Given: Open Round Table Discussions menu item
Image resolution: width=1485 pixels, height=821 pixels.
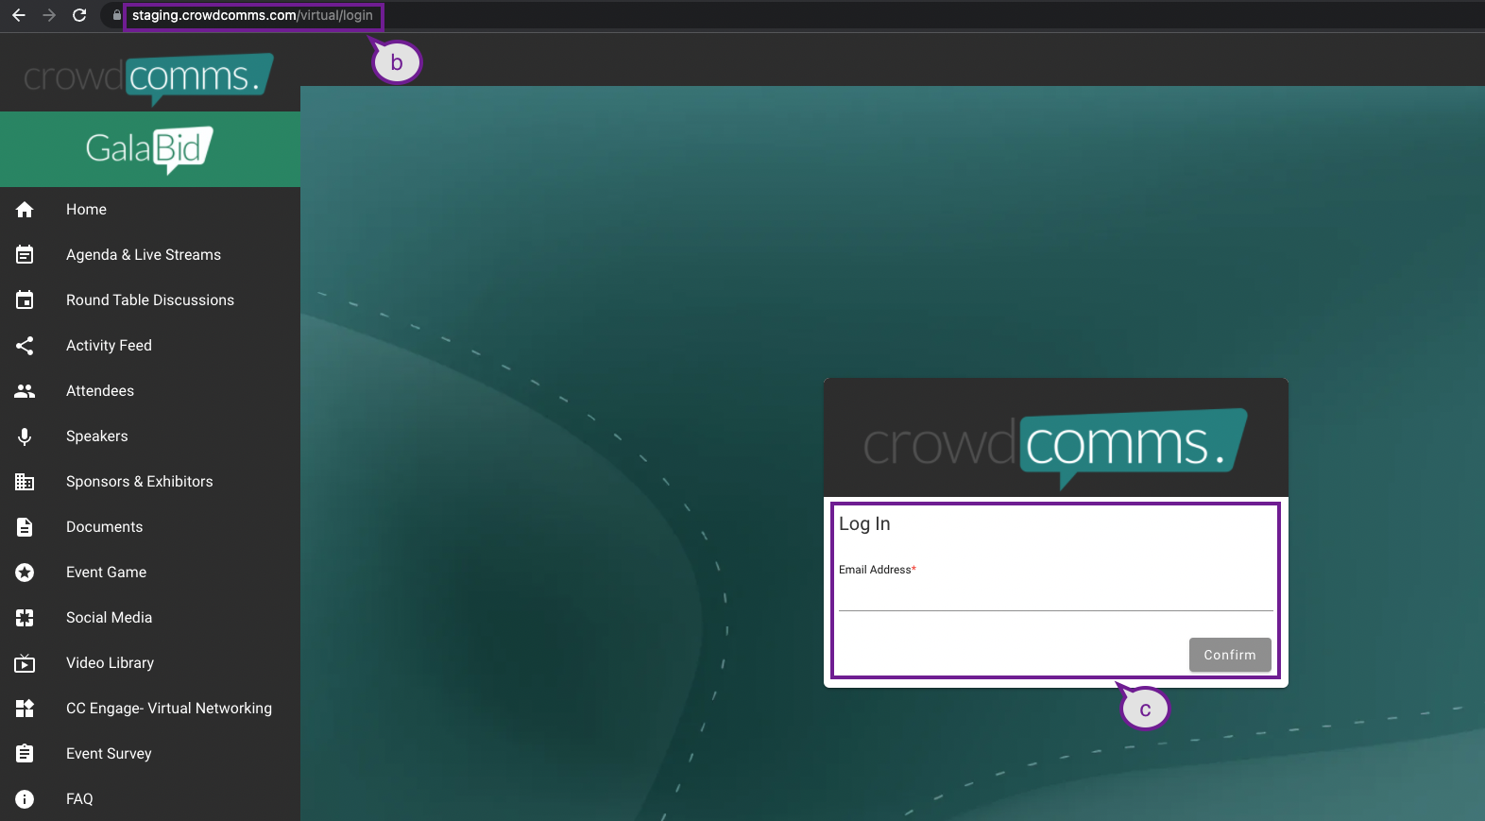Looking at the screenshot, I should [x=149, y=300].
